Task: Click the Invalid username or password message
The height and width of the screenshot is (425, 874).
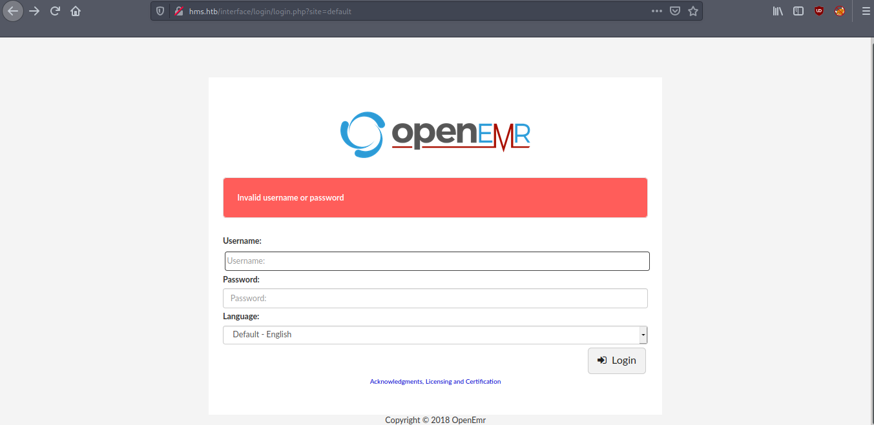Action: coord(291,198)
